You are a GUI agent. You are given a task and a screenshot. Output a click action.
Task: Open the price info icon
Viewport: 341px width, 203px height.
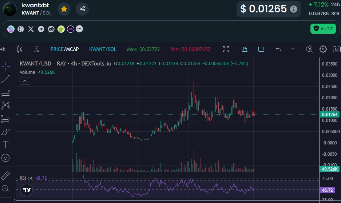pyautogui.click(x=294, y=9)
